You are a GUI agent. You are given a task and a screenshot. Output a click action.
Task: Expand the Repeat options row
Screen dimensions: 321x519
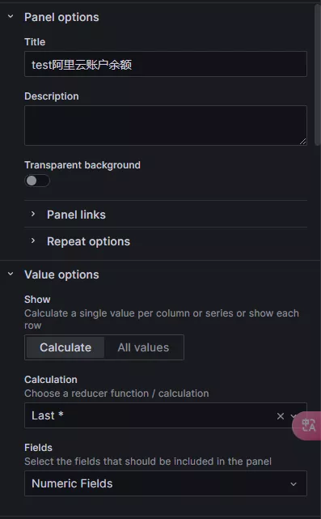pyautogui.click(x=166, y=241)
